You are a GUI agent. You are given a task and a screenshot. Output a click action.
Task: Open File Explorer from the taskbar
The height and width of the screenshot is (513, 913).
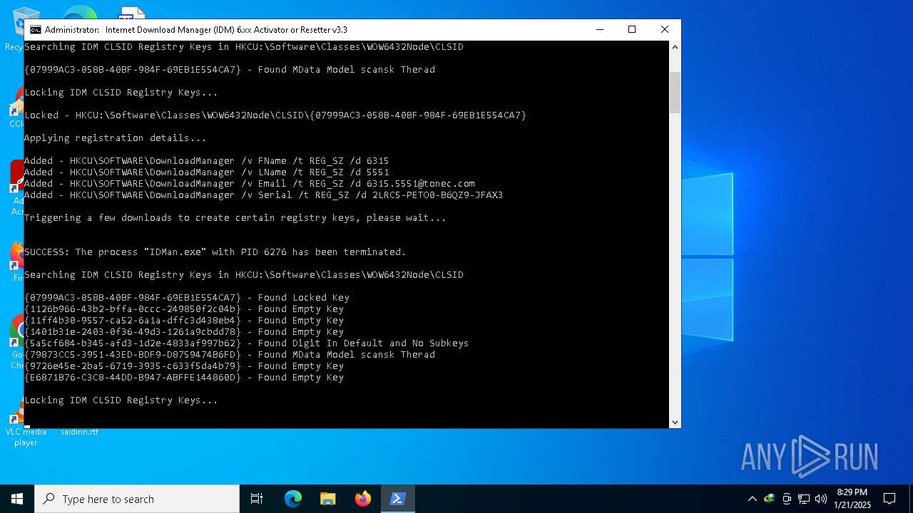point(328,499)
